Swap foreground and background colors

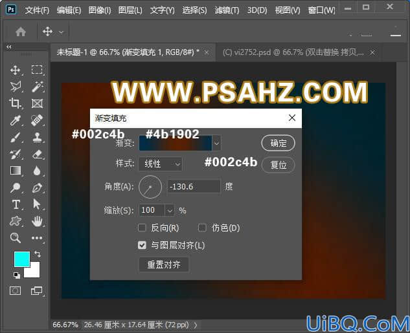[38, 254]
